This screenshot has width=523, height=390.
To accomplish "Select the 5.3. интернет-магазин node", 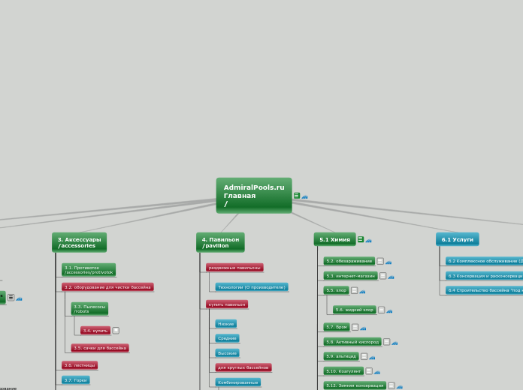I will pos(350,275).
